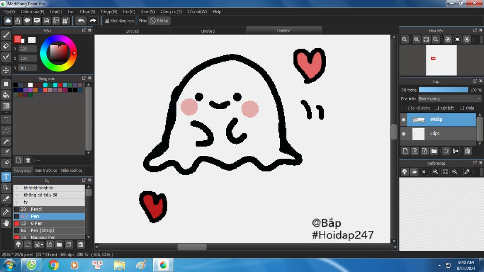Click the red foreground color swatch

(17, 39)
